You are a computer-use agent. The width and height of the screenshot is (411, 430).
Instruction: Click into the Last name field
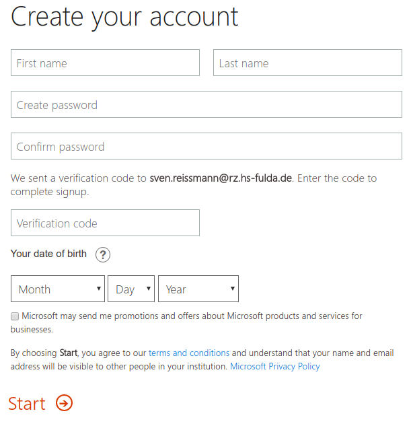(307, 63)
